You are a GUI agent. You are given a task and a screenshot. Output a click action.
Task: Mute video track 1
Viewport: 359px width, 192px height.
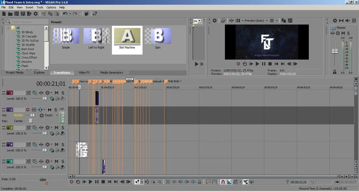(57, 93)
